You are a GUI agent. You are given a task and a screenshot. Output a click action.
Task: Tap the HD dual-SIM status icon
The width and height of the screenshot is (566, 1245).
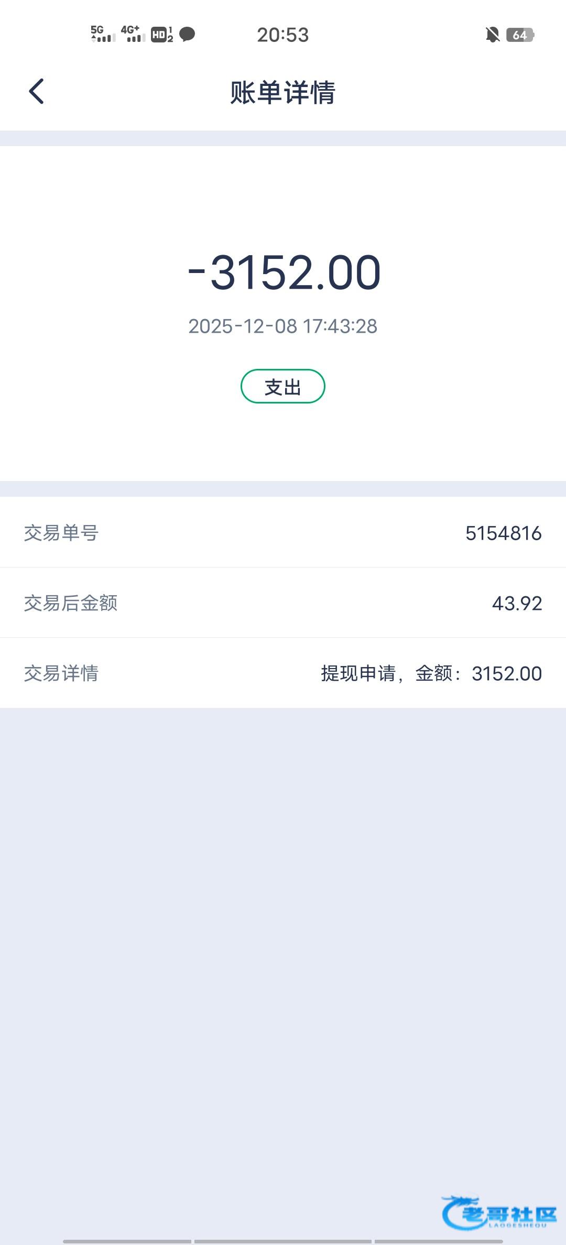[162, 35]
